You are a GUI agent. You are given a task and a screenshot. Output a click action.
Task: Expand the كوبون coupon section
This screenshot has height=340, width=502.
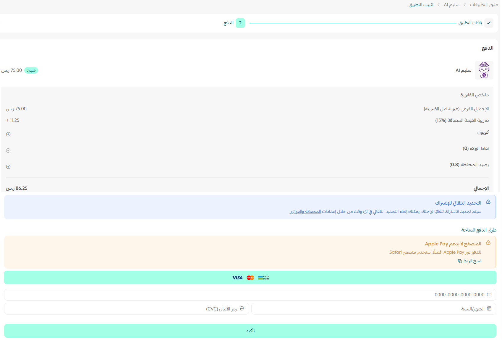point(8,134)
